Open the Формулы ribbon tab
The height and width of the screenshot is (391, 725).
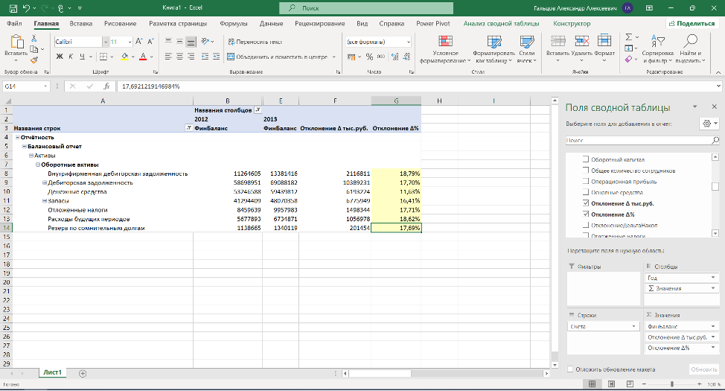coord(234,24)
